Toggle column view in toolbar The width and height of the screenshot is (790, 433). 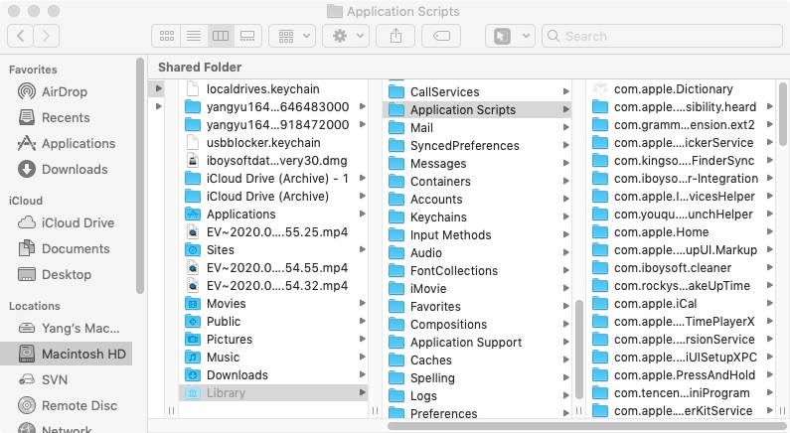221,36
